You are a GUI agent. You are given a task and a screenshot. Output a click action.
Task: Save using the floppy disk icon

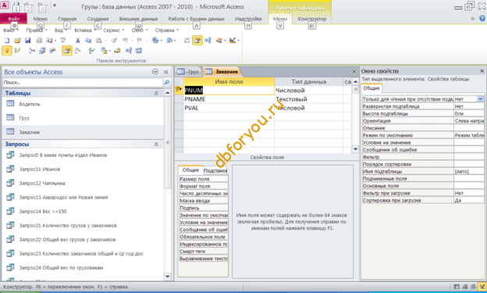tap(27, 41)
